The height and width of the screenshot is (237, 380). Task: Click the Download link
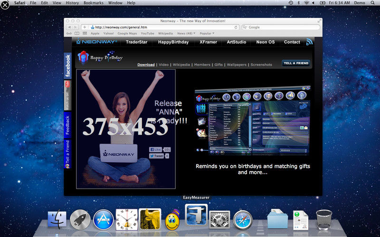point(146,64)
